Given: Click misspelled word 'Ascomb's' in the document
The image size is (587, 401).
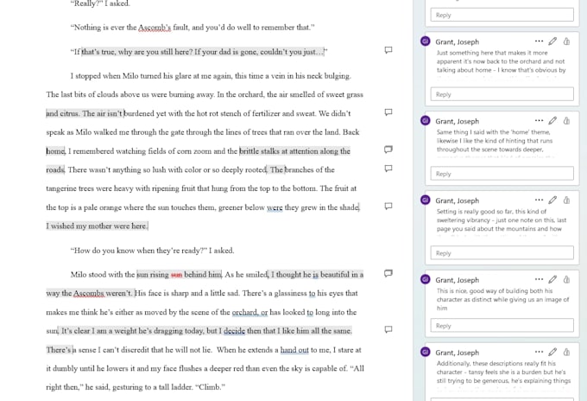Looking at the screenshot, I should 155,28.
